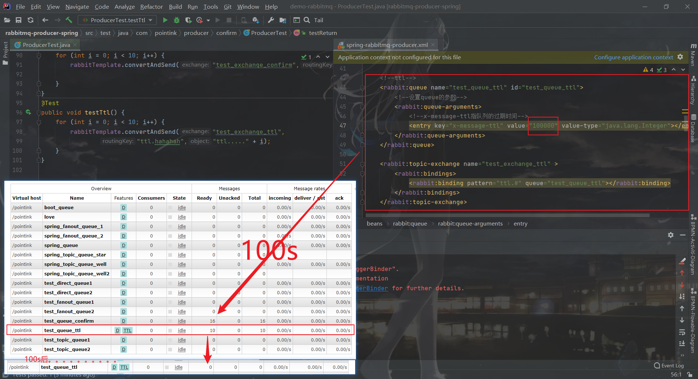
Task: Open Search Everywhere magnifier icon
Action: tap(307, 20)
